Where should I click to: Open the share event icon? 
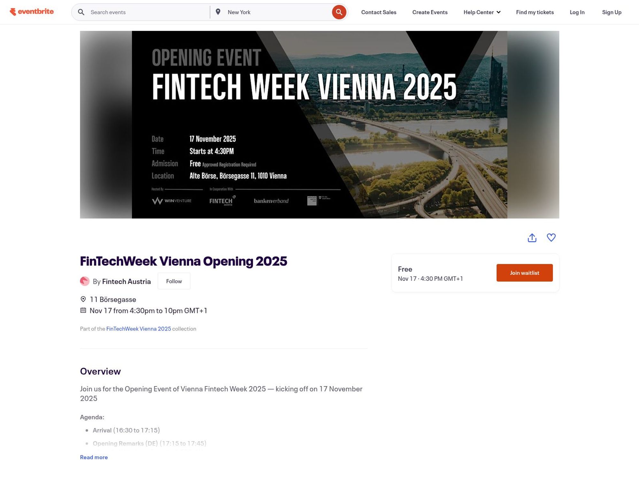click(x=532, y=238)
